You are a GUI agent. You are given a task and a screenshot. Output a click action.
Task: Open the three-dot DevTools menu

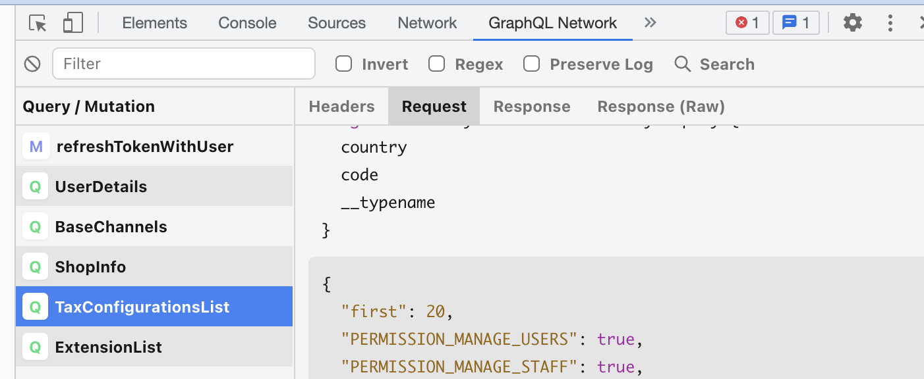coord(890,22)
